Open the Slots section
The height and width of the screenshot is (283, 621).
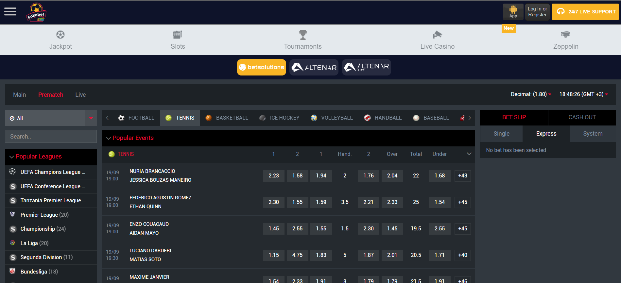click(x=178, y=40)
